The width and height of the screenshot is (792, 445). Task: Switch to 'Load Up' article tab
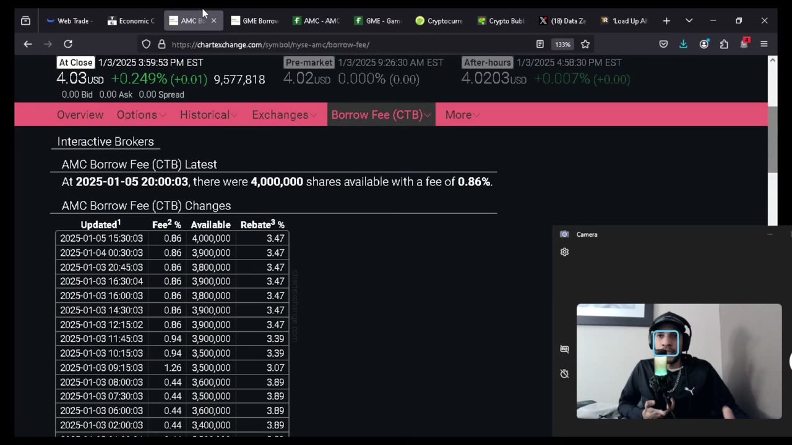click(624, 21)
